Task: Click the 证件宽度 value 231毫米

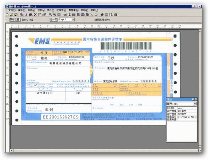Action: pos(187,111)
